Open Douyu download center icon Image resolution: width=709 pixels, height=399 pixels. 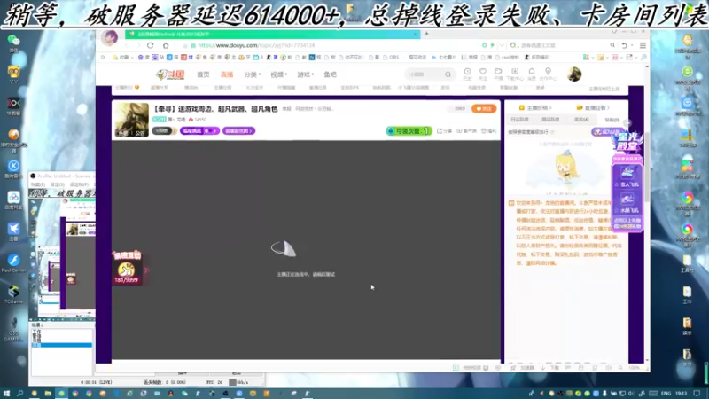coord(515,72)
